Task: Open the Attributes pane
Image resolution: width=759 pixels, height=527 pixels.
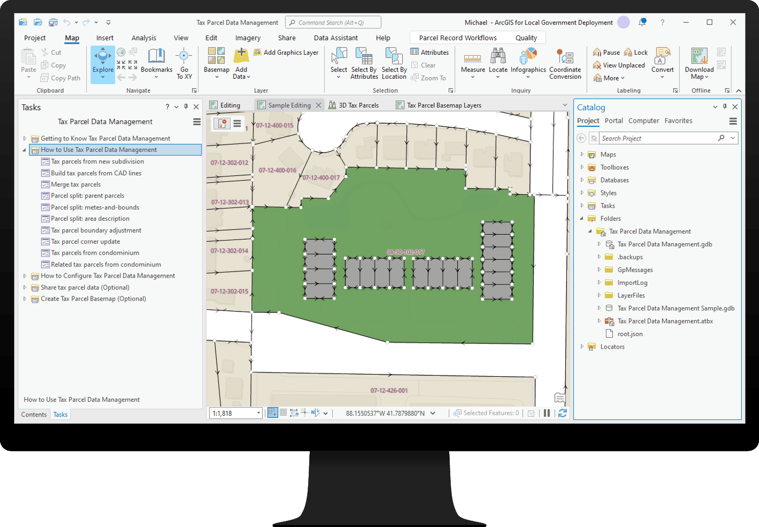Action: [x=429, y=52]
